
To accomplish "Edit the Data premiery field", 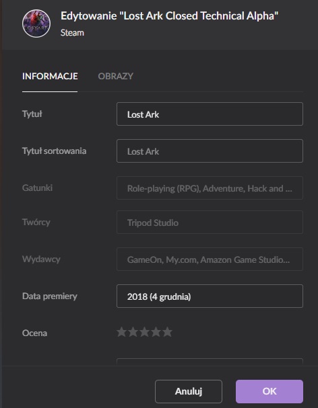I will tap(210, 296).
